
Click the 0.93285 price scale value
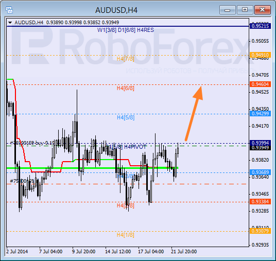tap(261, 211)
